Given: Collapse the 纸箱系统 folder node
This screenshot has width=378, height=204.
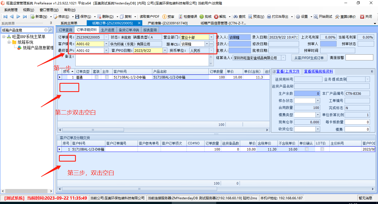Looking at the screenshot, I should coord(9,42).
